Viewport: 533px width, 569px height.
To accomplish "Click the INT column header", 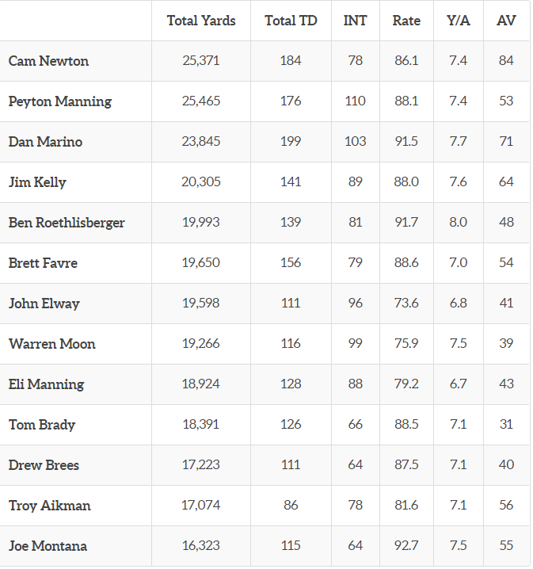I will pyautogui.click(x=355, y=21).
